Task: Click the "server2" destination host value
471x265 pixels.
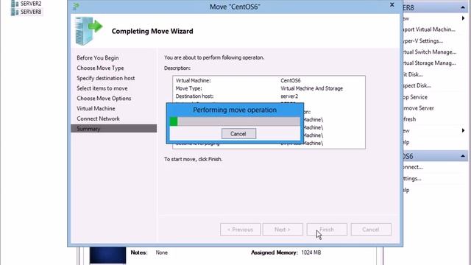Action: pos(289,96)
